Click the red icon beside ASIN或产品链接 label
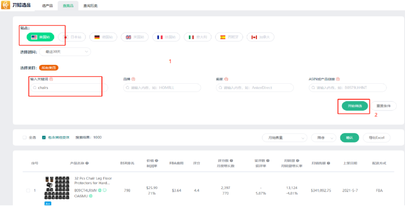 pyautogui.click(x=338, y=79)
